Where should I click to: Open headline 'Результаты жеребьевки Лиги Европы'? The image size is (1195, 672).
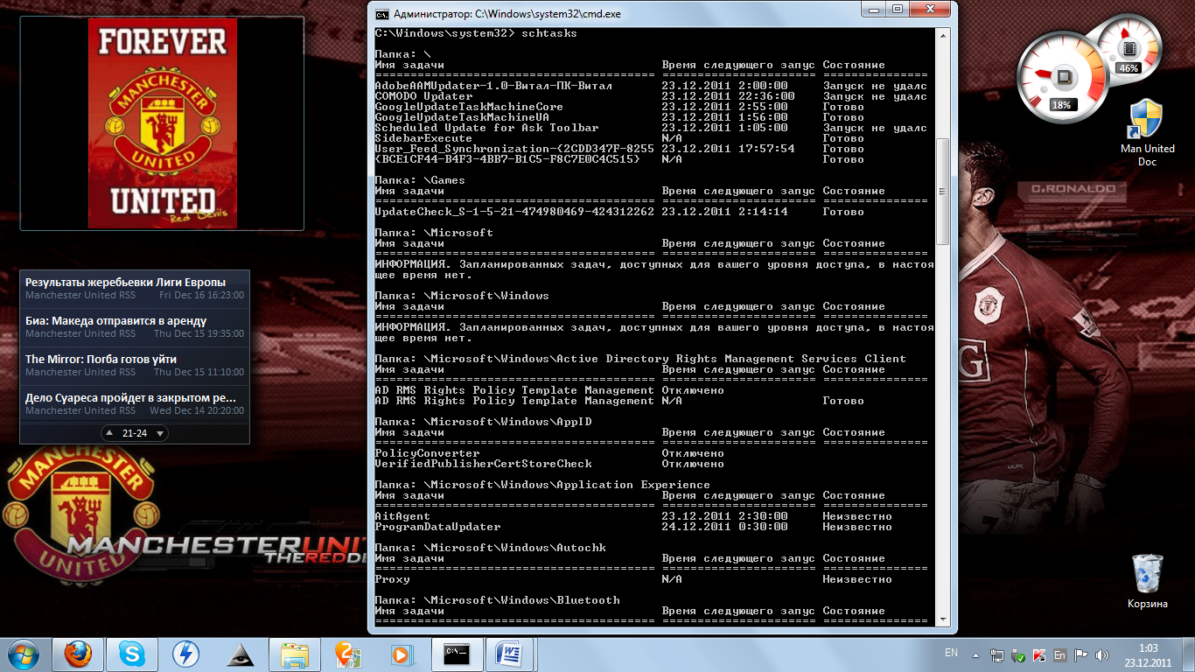click(x=125, y=283)
